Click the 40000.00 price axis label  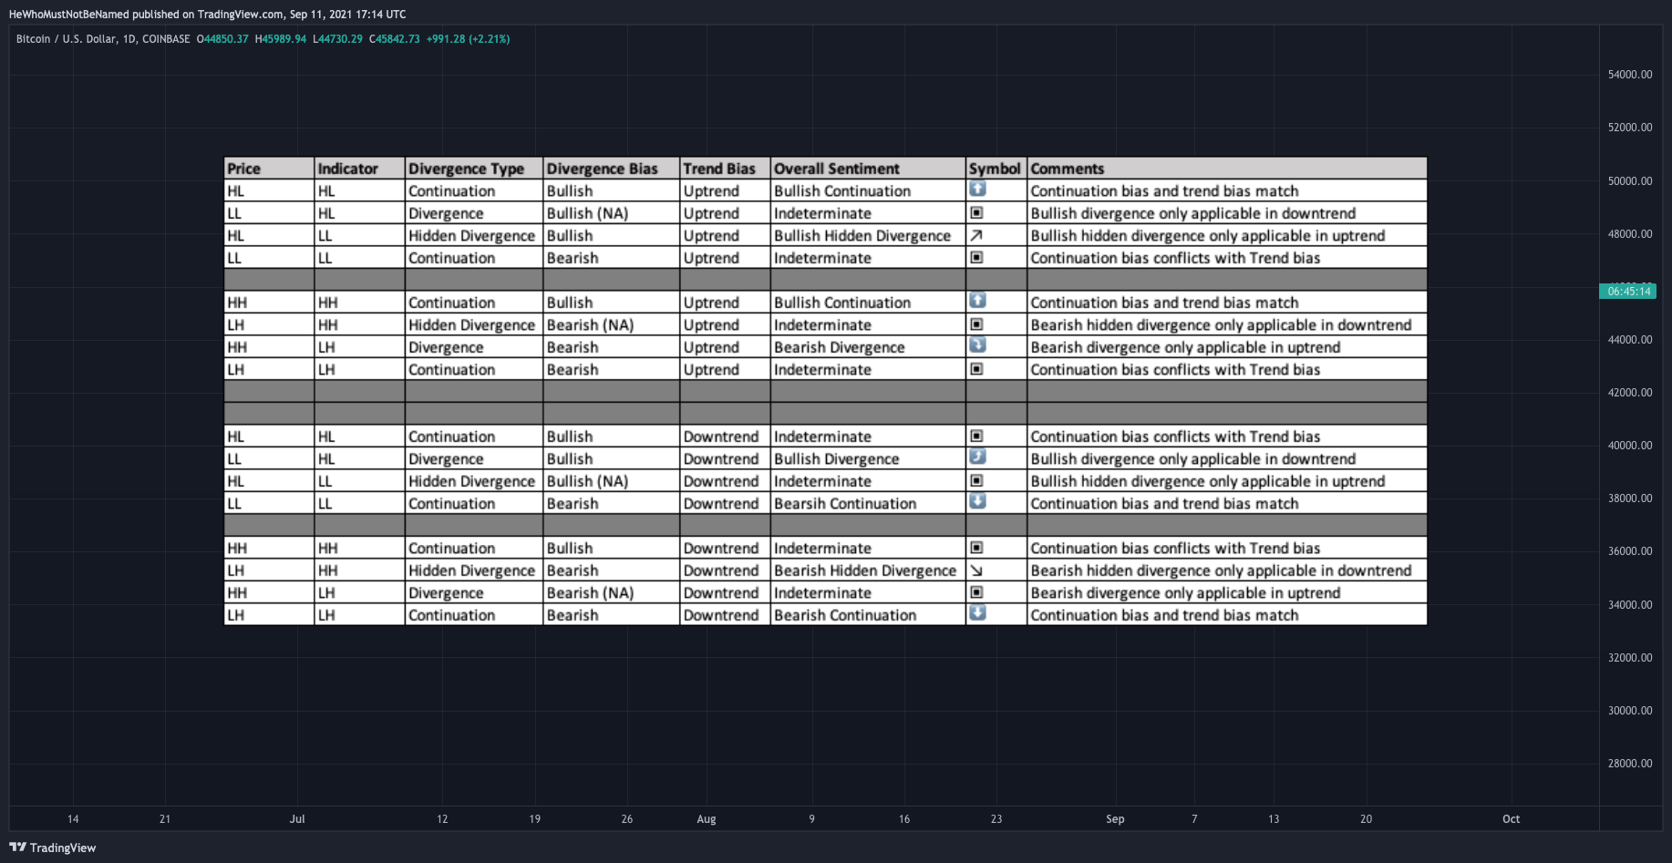pyautogui.click(x=1630, y=446)
